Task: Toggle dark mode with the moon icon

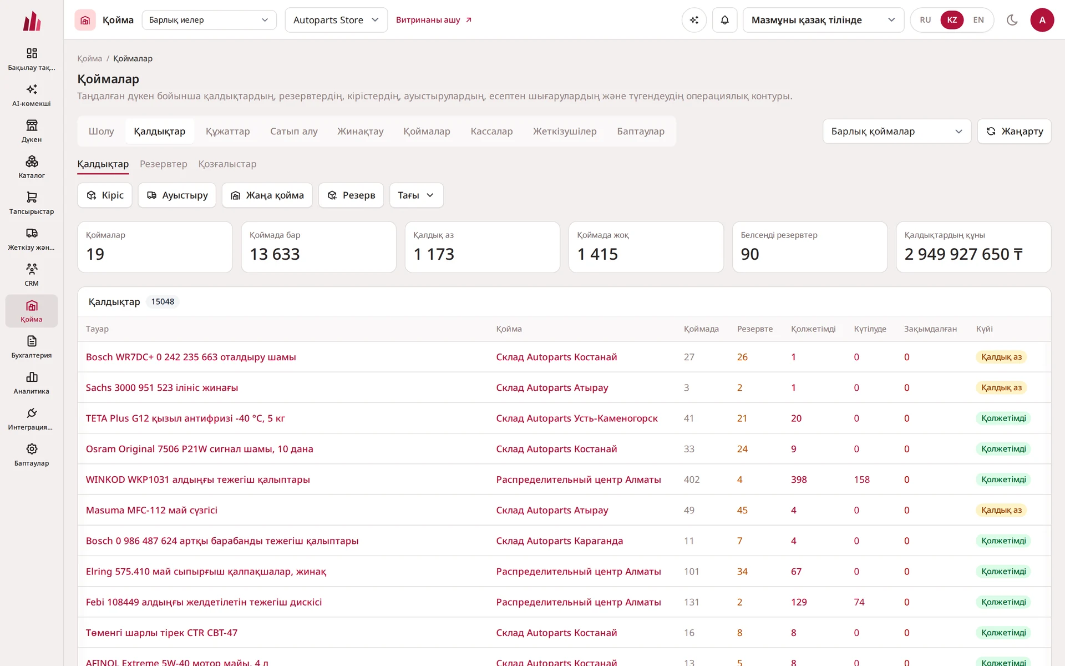Action: [1012, 20]
